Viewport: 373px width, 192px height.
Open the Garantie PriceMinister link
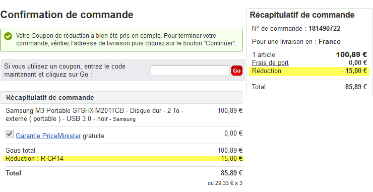pyautogui.click(x=48, y=136)
